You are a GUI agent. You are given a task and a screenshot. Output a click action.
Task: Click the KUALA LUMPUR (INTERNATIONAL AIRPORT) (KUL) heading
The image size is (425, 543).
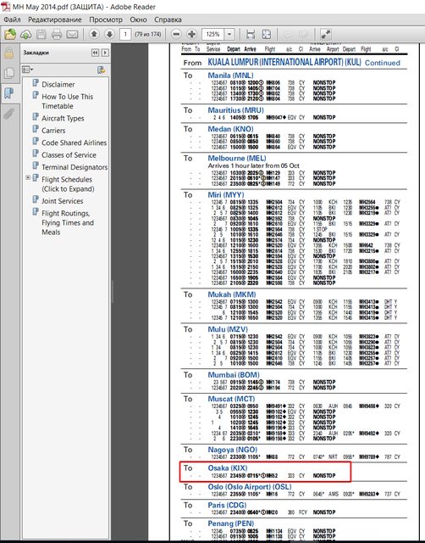click(284, 62)
